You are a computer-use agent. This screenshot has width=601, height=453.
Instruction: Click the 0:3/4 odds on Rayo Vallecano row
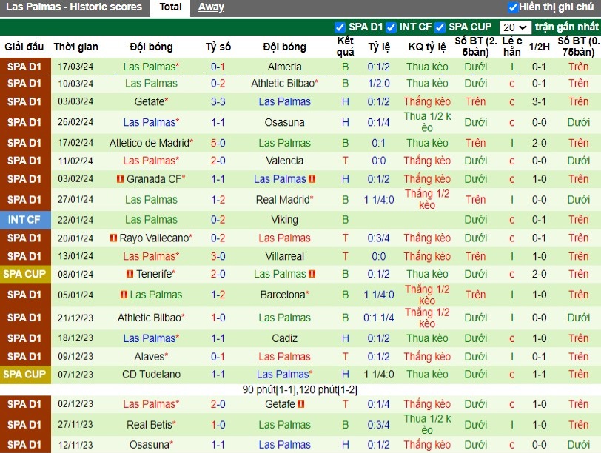[x=379, y=238]
